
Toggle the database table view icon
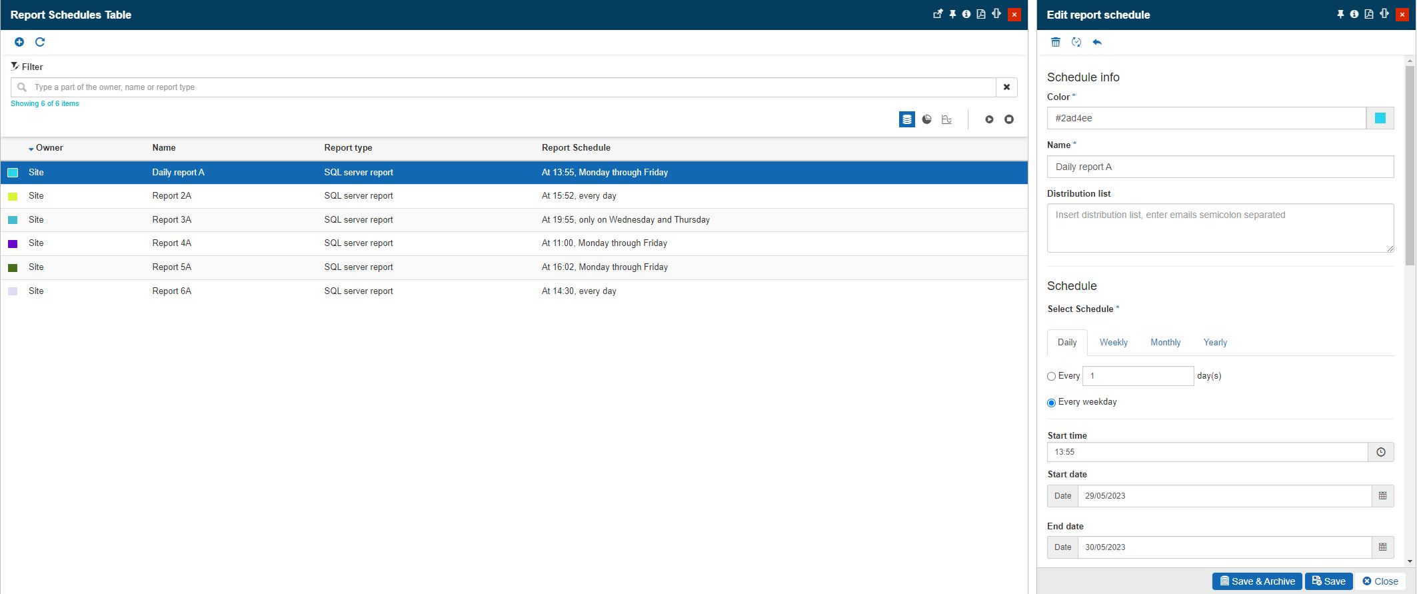(906, 119)
